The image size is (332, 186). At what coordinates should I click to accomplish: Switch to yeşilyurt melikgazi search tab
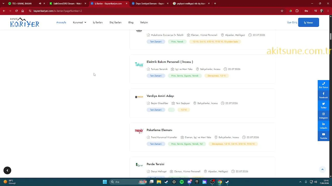point(191,4)
